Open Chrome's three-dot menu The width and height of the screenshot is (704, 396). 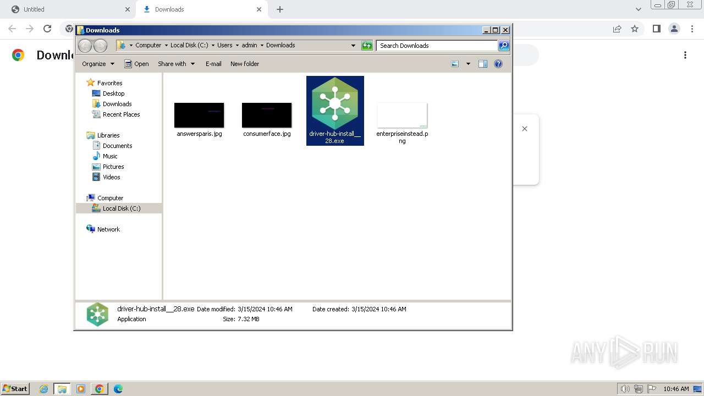pyautogui.click(x=691, y=29)
